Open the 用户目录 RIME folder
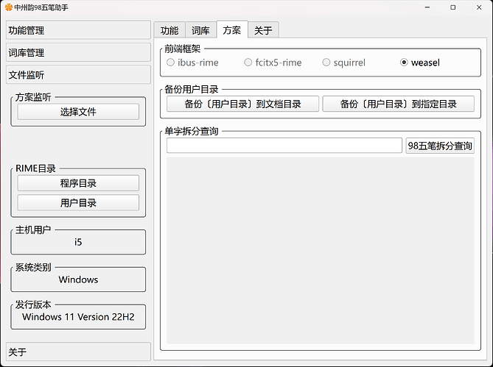This screenshot has width=493, height=367. pos(78,203)
